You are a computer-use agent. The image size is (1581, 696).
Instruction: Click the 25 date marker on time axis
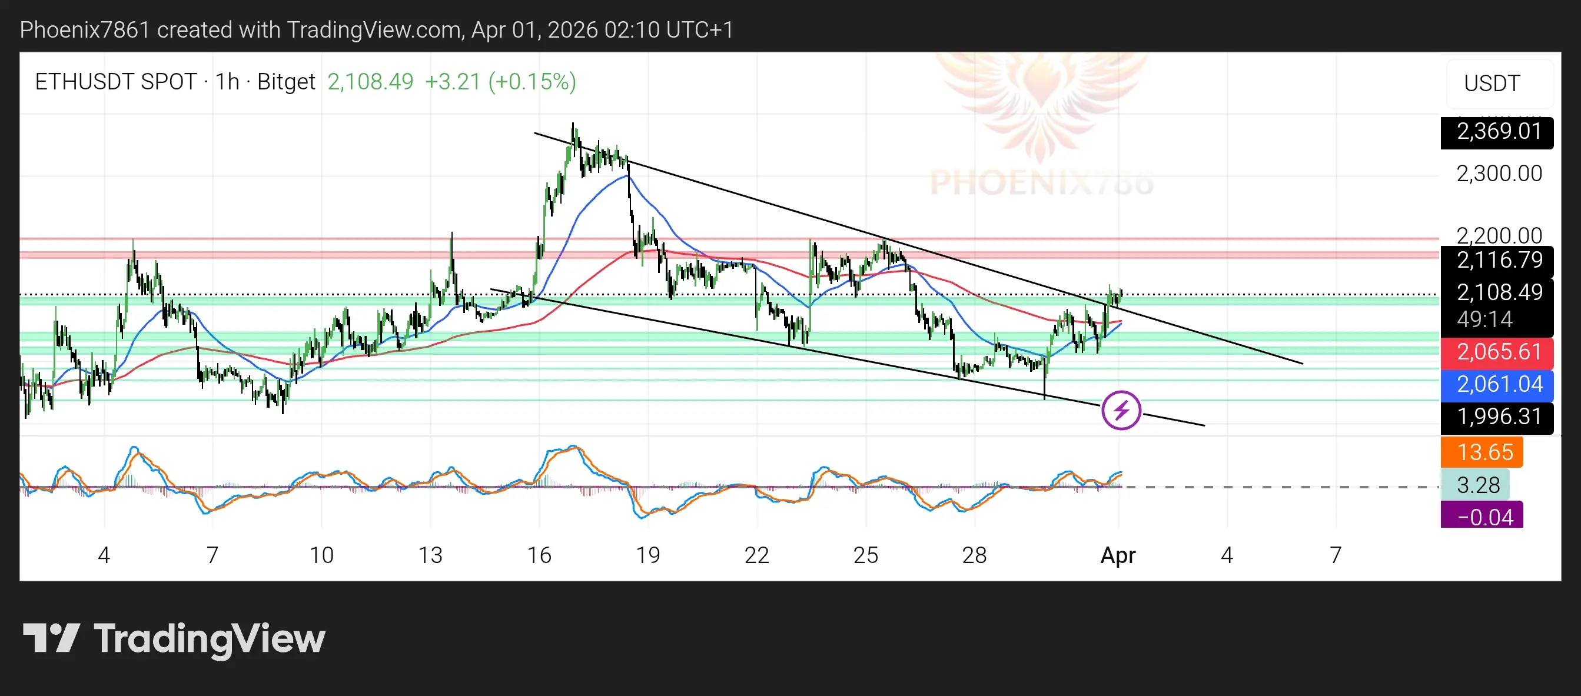point(865,555)
